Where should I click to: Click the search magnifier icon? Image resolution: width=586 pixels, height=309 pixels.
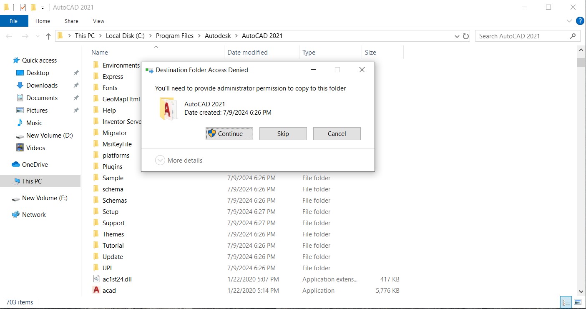point(573,36)
